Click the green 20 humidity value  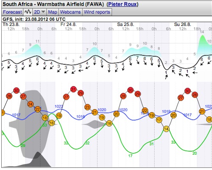click(x=195, y=153)
